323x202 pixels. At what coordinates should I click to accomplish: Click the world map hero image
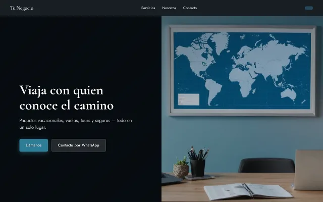[242, 109]
